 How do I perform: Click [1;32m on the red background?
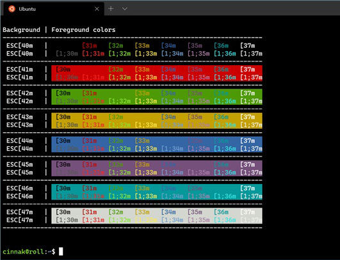pyautogui.click(x=120, y=77)
